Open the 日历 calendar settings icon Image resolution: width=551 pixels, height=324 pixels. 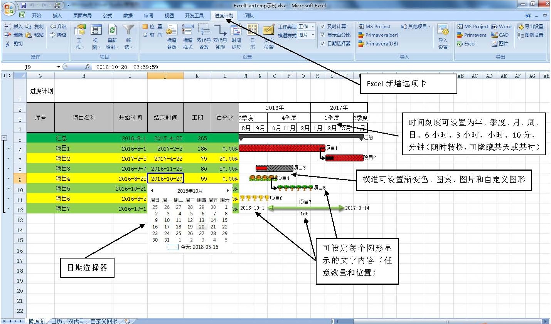[253, 30]
